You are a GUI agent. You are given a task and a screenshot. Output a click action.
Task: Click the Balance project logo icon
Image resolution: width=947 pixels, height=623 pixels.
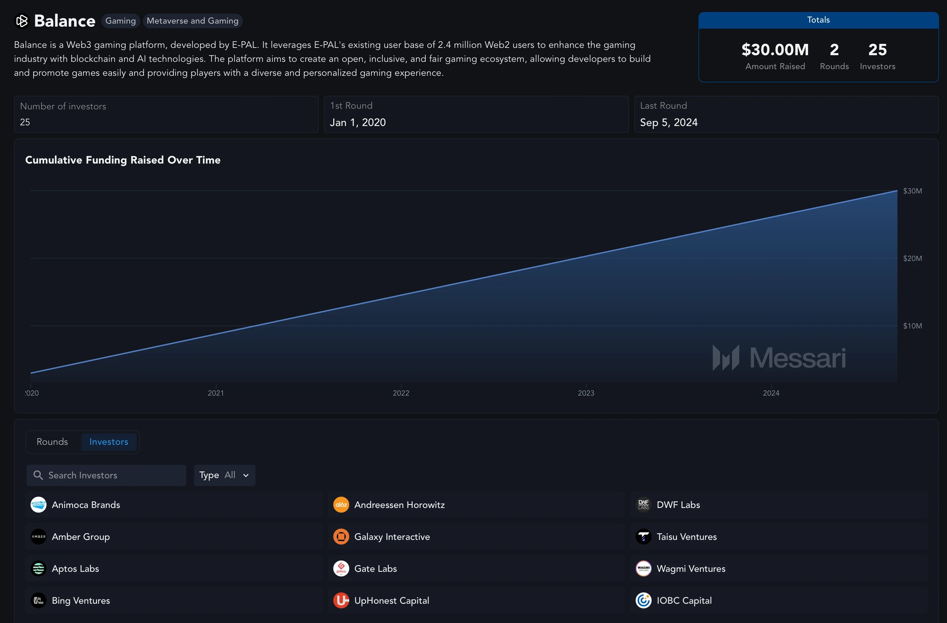coord(22,21)
